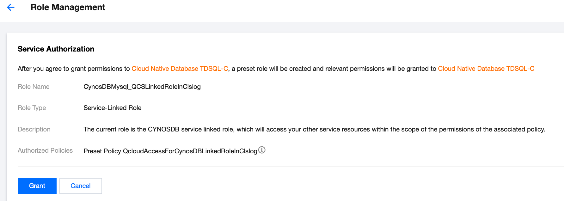
Task: Click the back arrow icon
Action: pos(11,7)
